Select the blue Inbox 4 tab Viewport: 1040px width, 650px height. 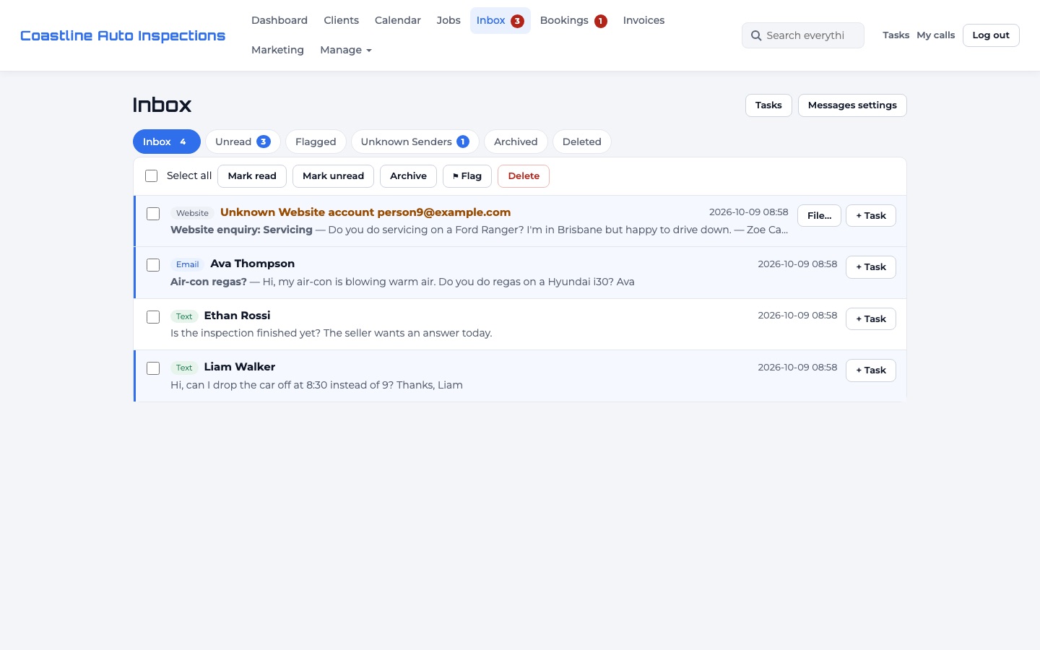[x=166, y=142]
